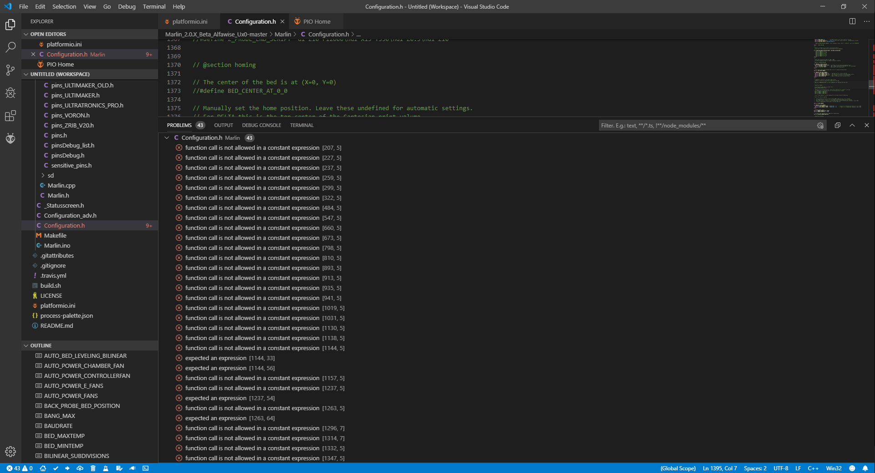Open the Explorer view in activity bar
Viewport: 875px width, 473px height.
click(x=10, y=25)
